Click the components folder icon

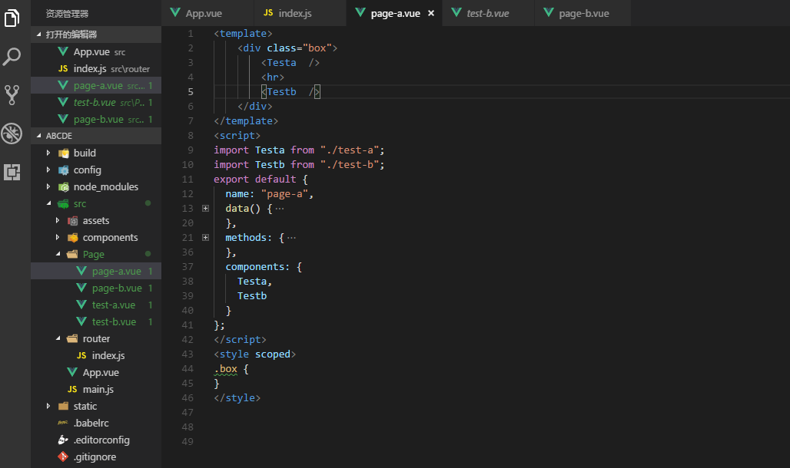72,238
